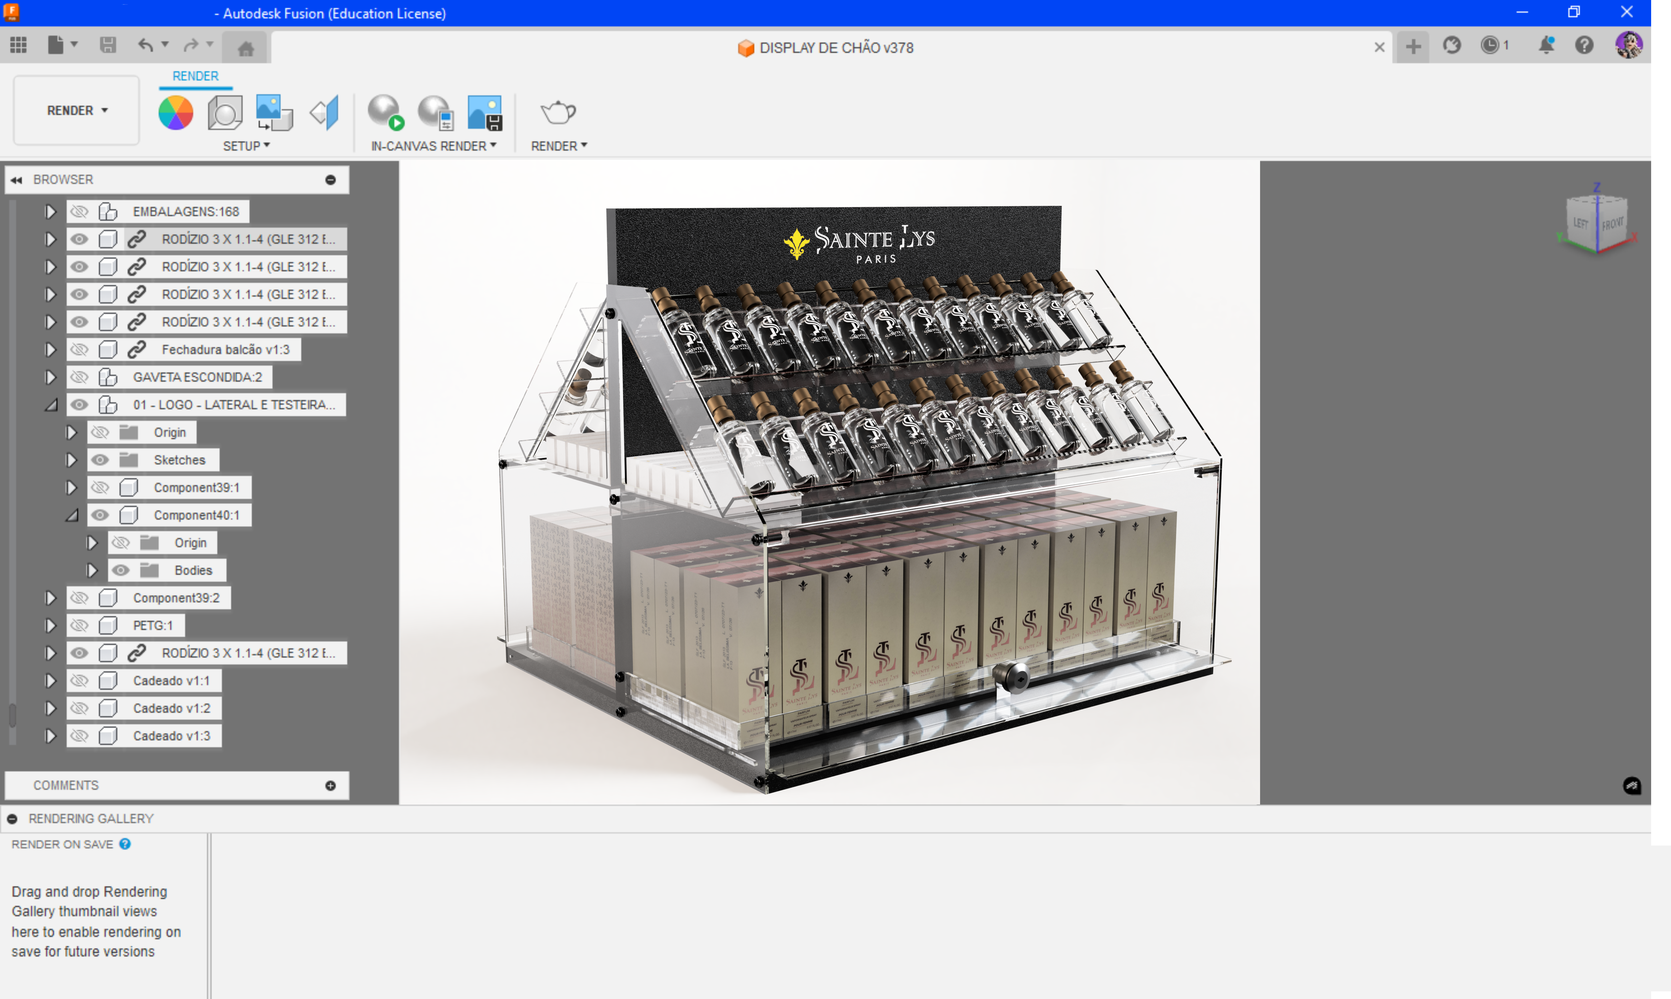Select the RENDER ribbon tab
Viewport: 1671px width, 999px height.
click(195, 76)
